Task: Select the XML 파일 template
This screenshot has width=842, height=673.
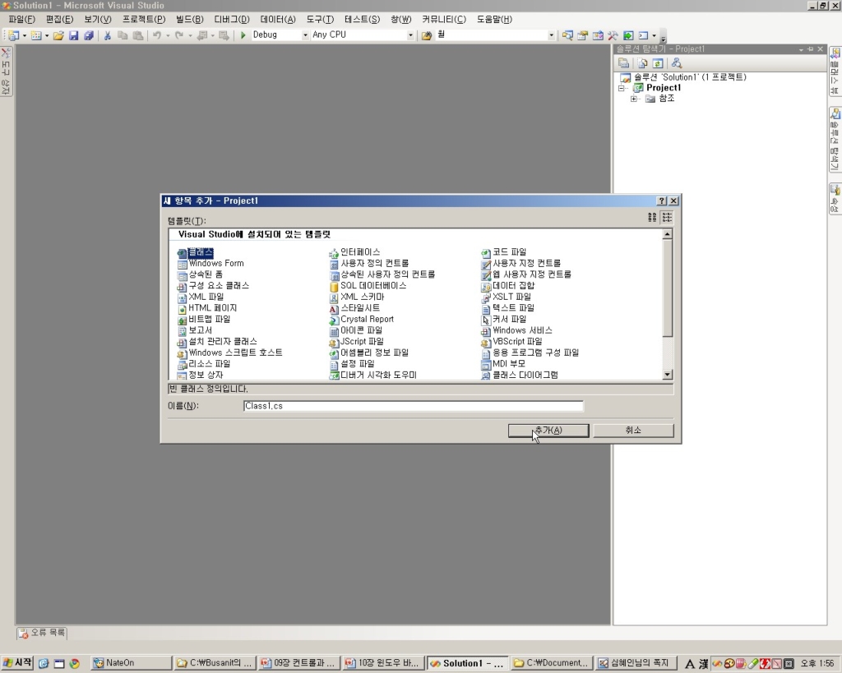Action: [201, 297]
